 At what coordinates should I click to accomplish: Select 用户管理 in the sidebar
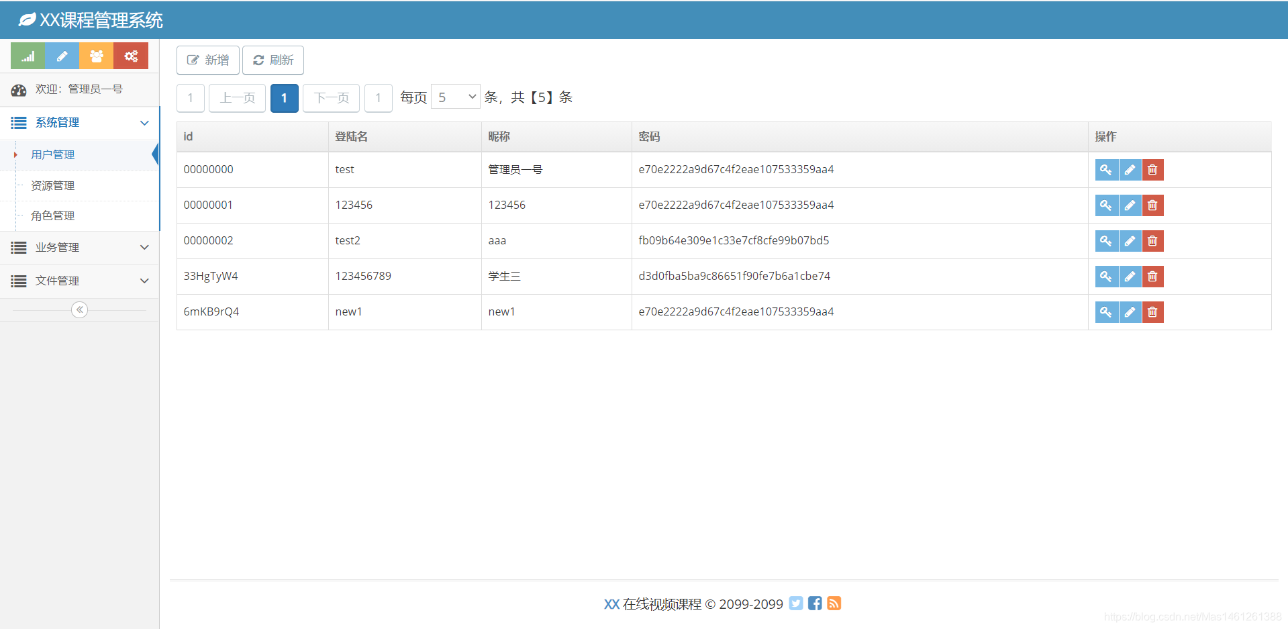click(53, 155)
